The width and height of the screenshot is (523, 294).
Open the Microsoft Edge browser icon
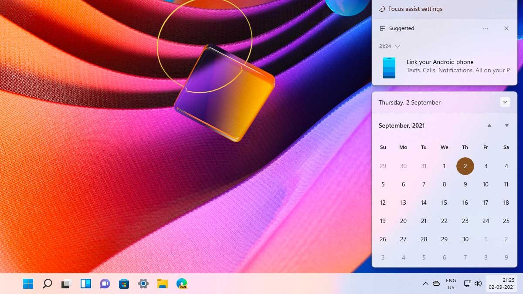182,284
